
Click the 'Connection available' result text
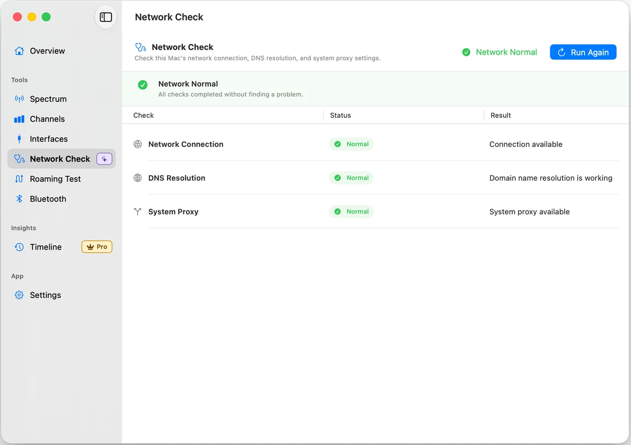(x=526, y=144)
